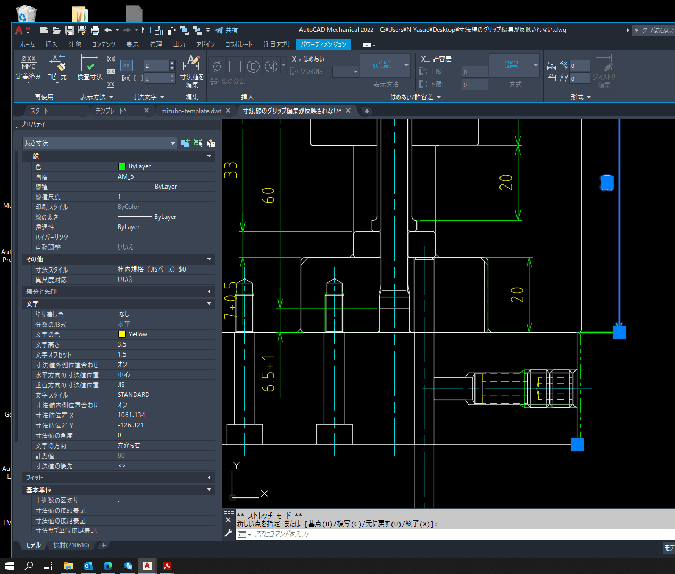Screen dimensions: 675x574
Task: Open File Explorer from taskbar
Action: pos(69,566)
